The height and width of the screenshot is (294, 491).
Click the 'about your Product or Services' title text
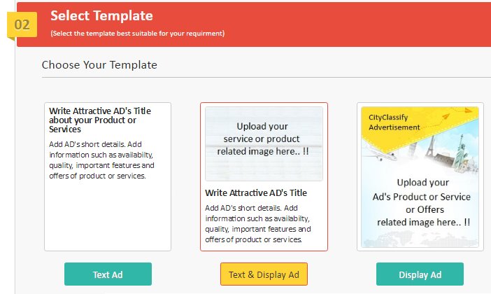[x=92, y=125]
